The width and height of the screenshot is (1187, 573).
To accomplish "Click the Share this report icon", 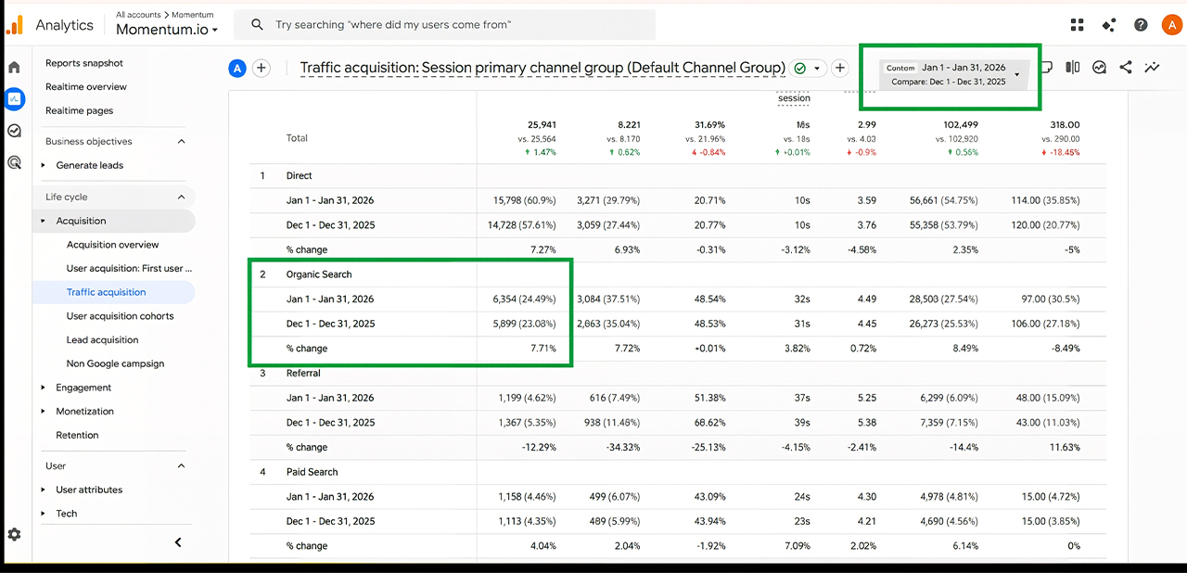I will pyautogui.click(x=1125, y=68).
